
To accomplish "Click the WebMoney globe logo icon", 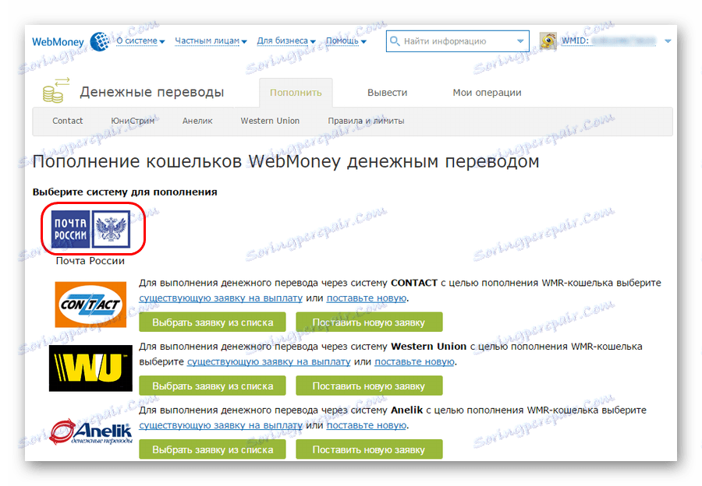I will (x=99, y=41).
